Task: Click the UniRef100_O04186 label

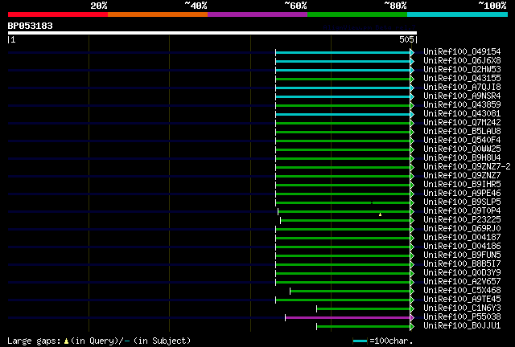Action: coord(462,247)
